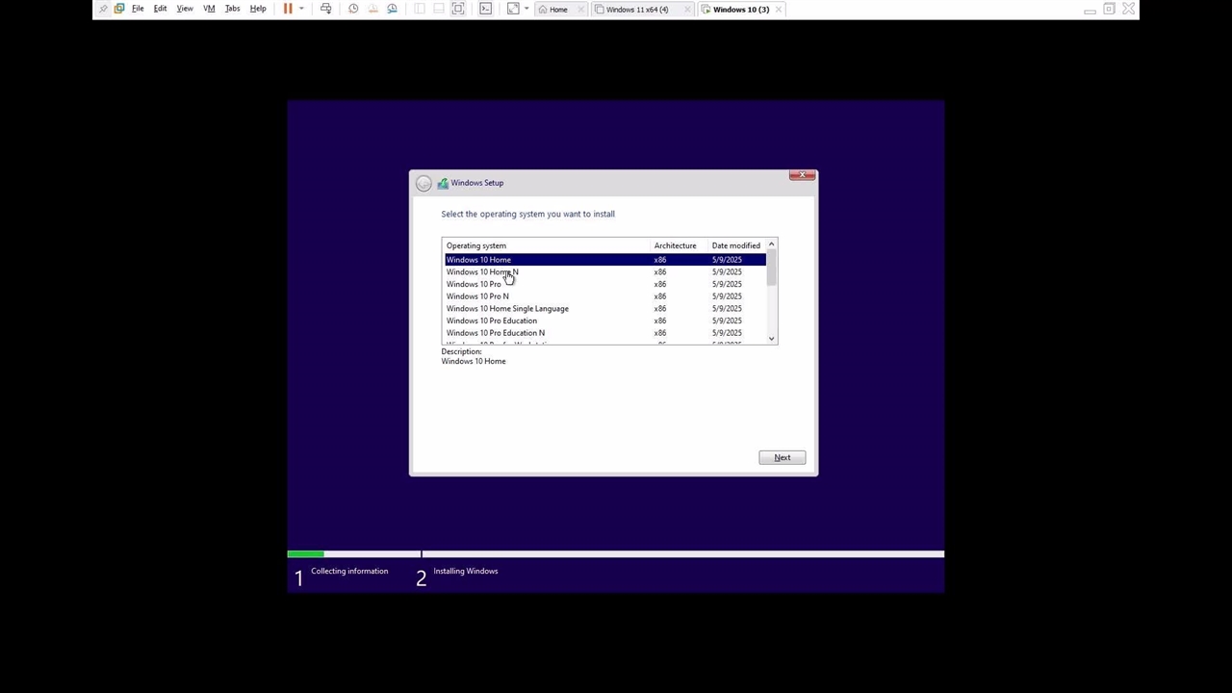Screen dimensions: 1232x693
Task: Minimize the VMware Workstation window
Action: [x=1090, y=10]
